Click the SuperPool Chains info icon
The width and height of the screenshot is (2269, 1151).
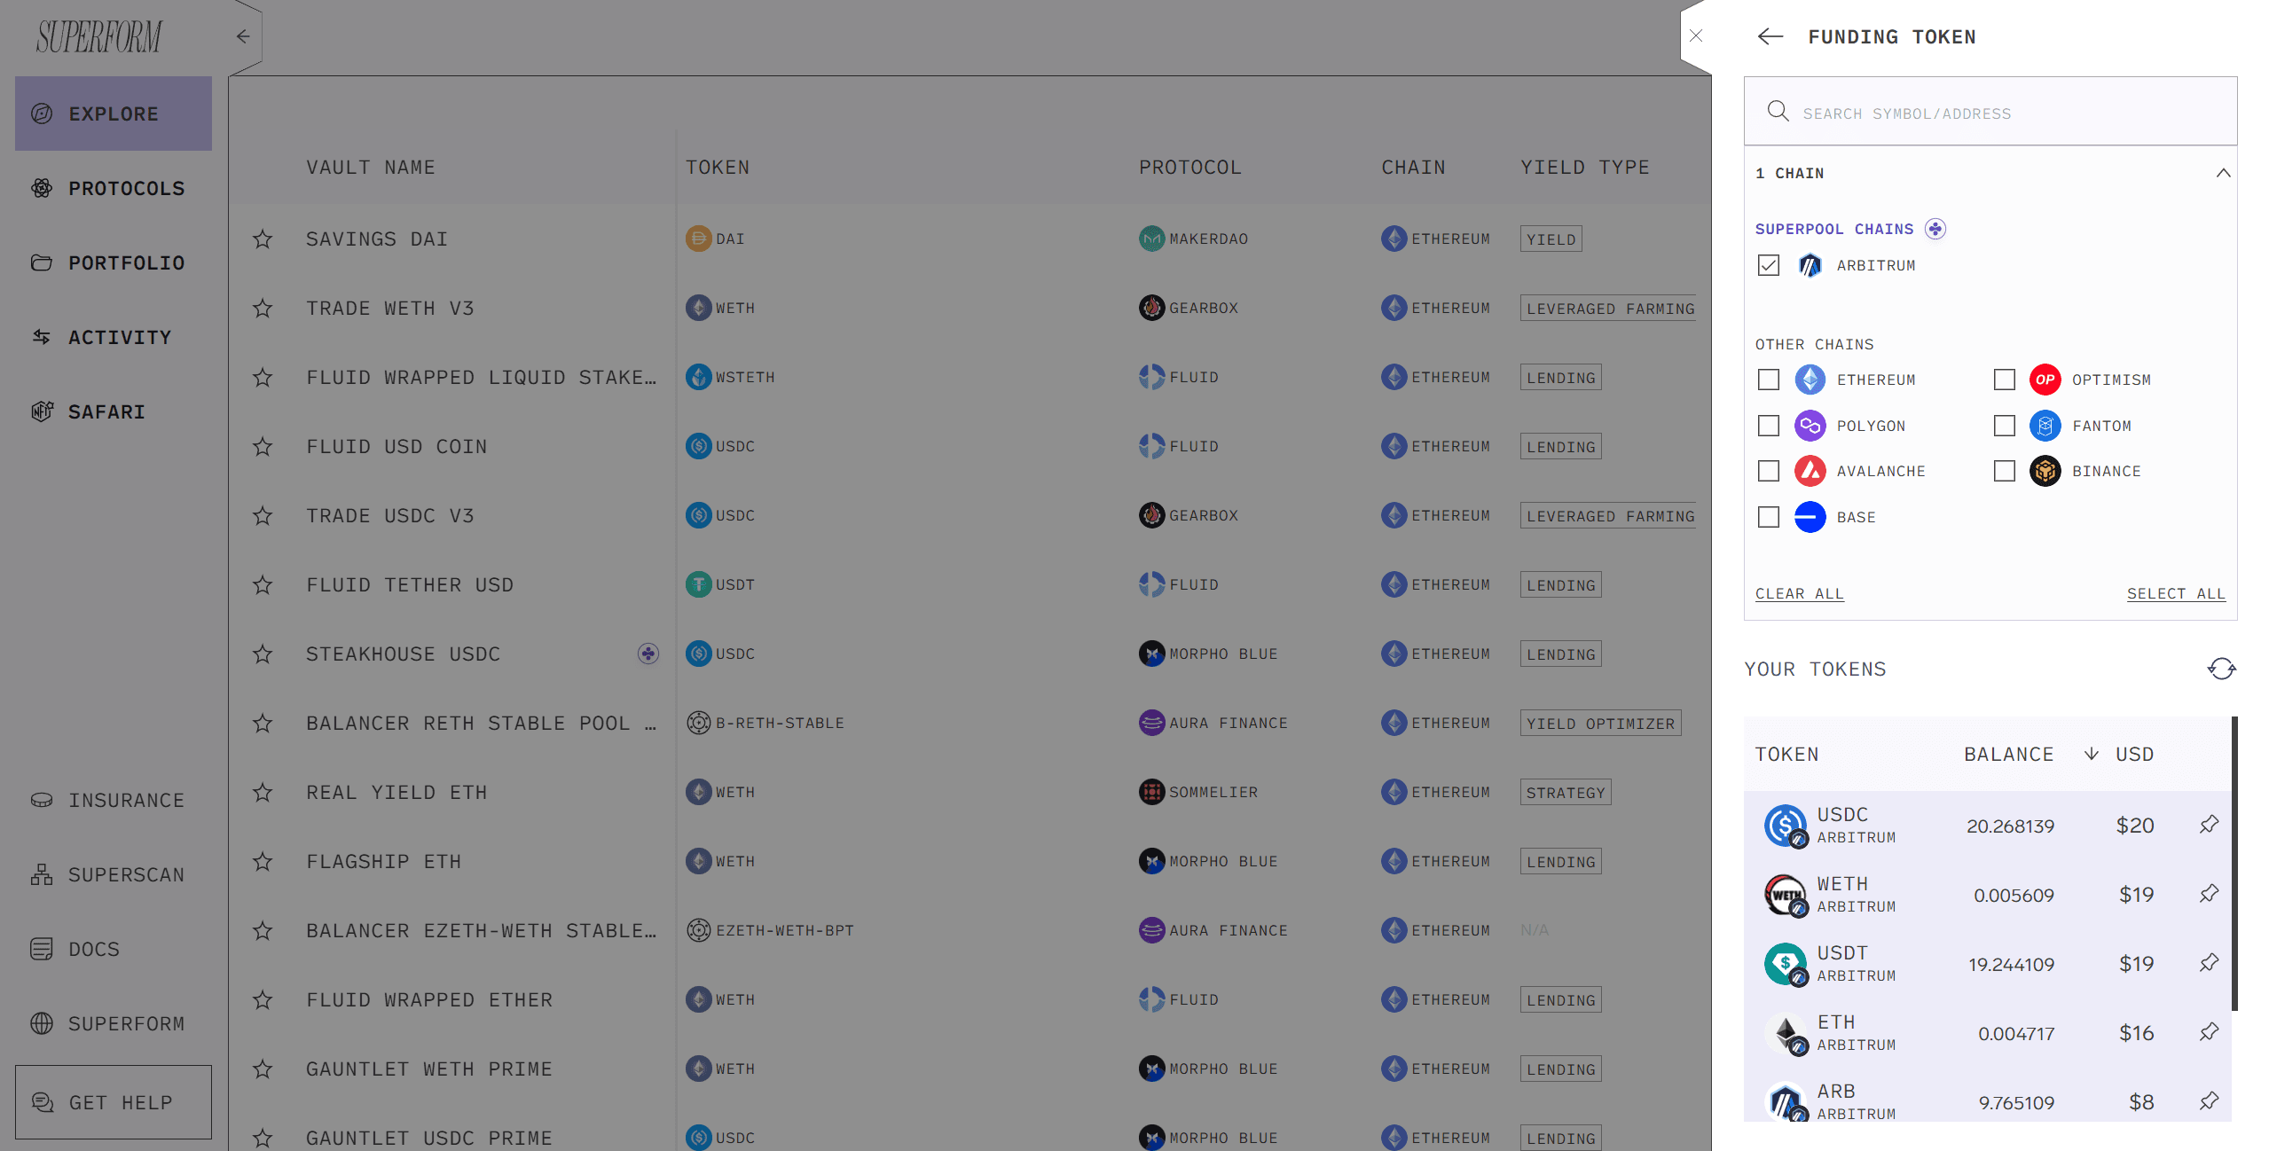click(x=1935, y=229)
